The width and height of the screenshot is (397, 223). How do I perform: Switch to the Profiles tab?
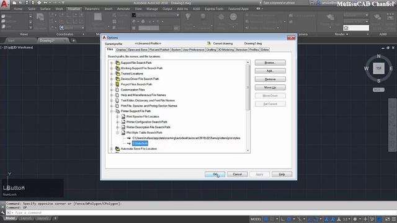coord(254,50)
